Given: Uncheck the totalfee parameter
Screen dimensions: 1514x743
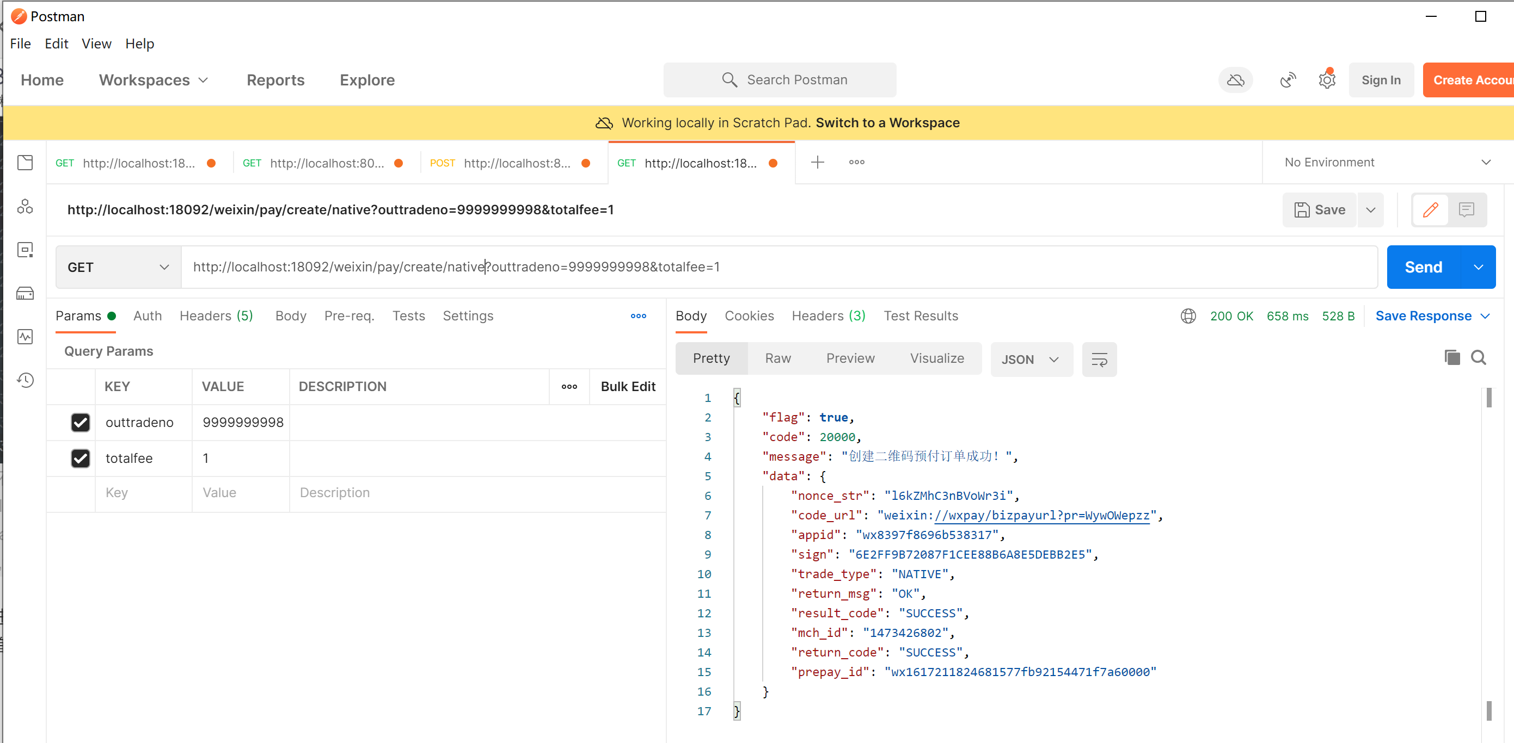Looking at the screenshot, I should (x=81, y=458).
